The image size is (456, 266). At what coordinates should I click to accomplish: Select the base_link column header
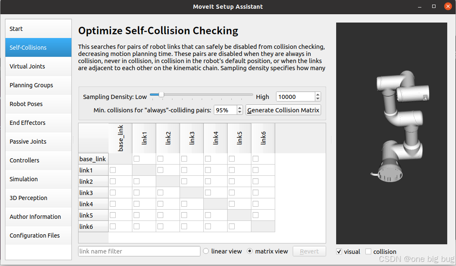120,138
